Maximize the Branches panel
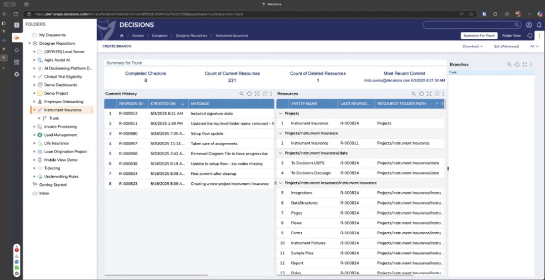 coord(524,64)
